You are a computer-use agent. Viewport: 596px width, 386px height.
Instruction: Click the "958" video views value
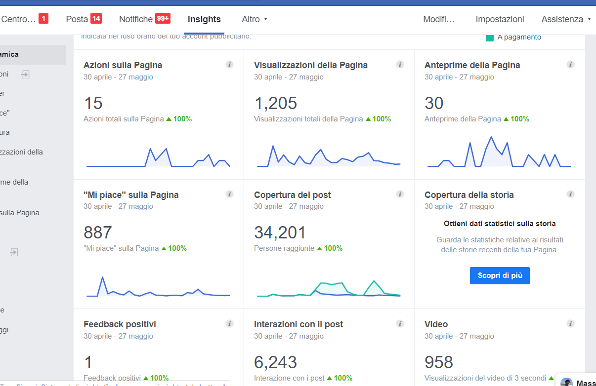439,362
